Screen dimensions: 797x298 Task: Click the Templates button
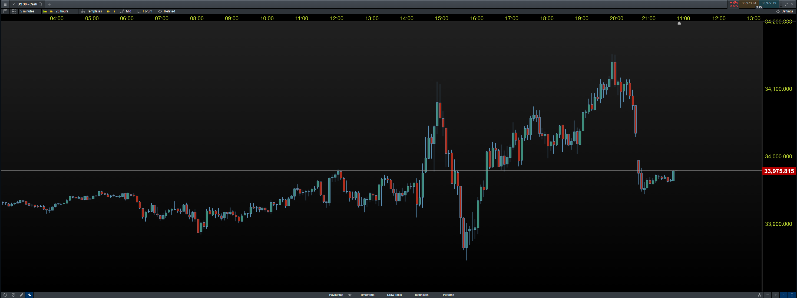(92, 11)
